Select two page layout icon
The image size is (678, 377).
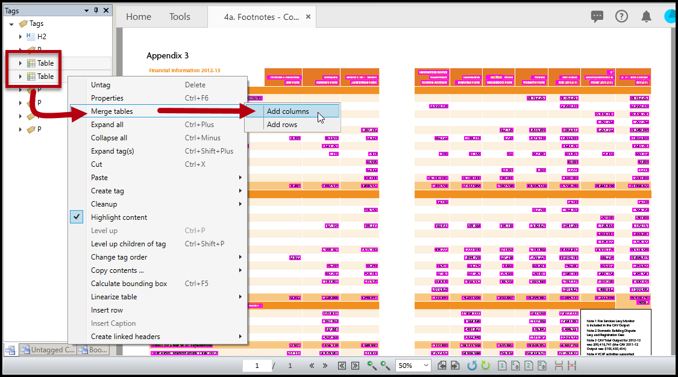coord(529,366)
